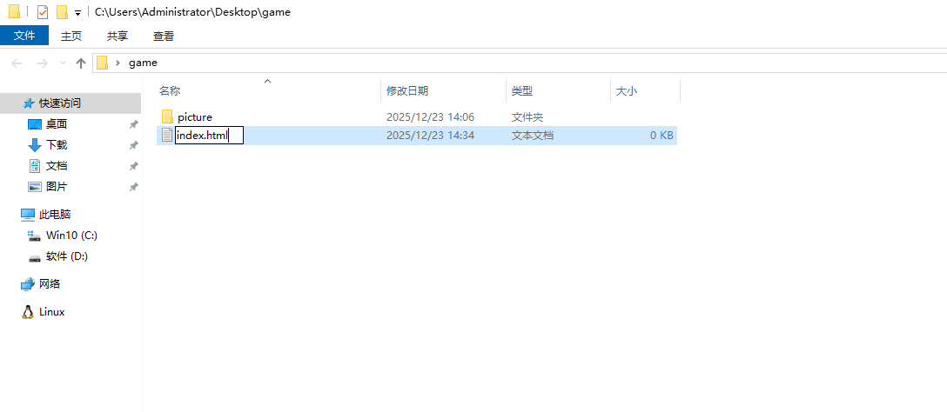Open the 文件 menu tab
The width and height of the screenshot is (947, 412).
[24, 36]
